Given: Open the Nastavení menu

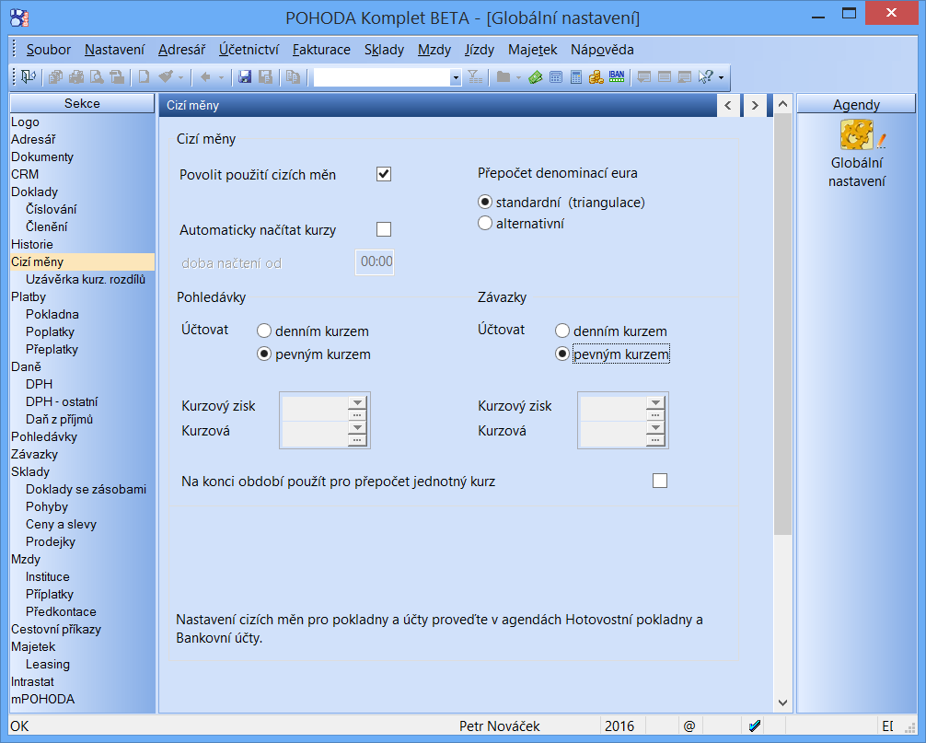Looking at the screenshot, I should click(114, 50).
